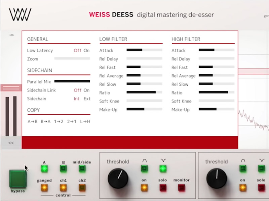Click the Weiss logo at top left
269x201 pixels.
(20, 15)
